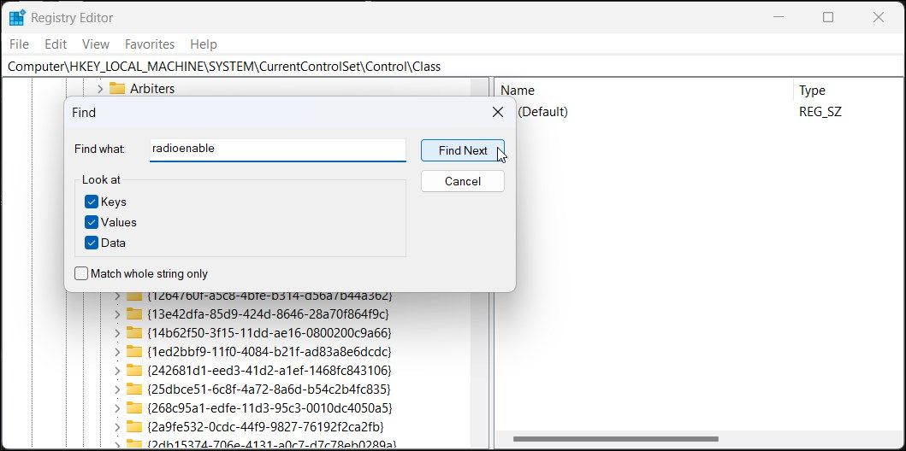
Task: Click folder icon for {2a9fe532-0cdc-44f9-9827-76192f2ca2fb}
Action: click(134, 427)
